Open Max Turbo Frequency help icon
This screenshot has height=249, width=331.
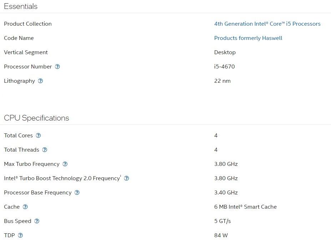65,164
